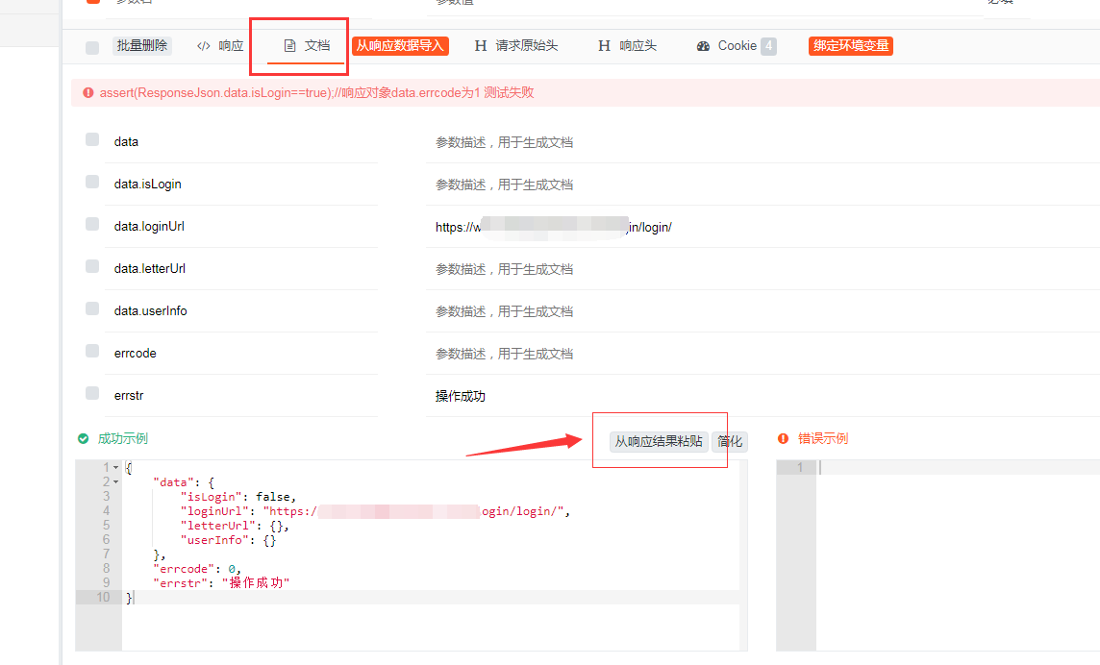This screenshot has height=665, width=1100.
Task: Click the data.userInfo parameter name
Action: pyautogui.click(x=151, y=310)
